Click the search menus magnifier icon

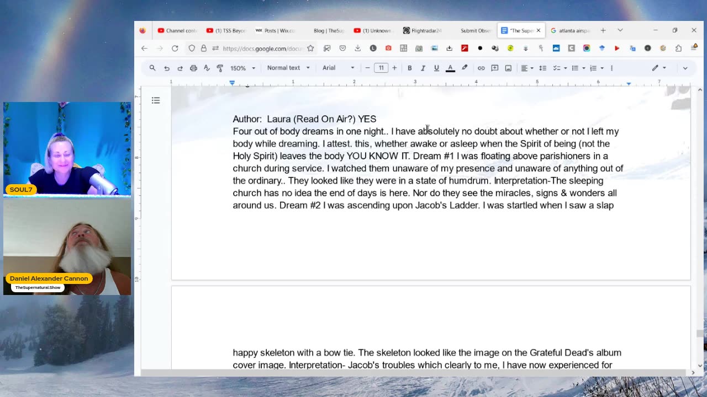tap(152, 68)
